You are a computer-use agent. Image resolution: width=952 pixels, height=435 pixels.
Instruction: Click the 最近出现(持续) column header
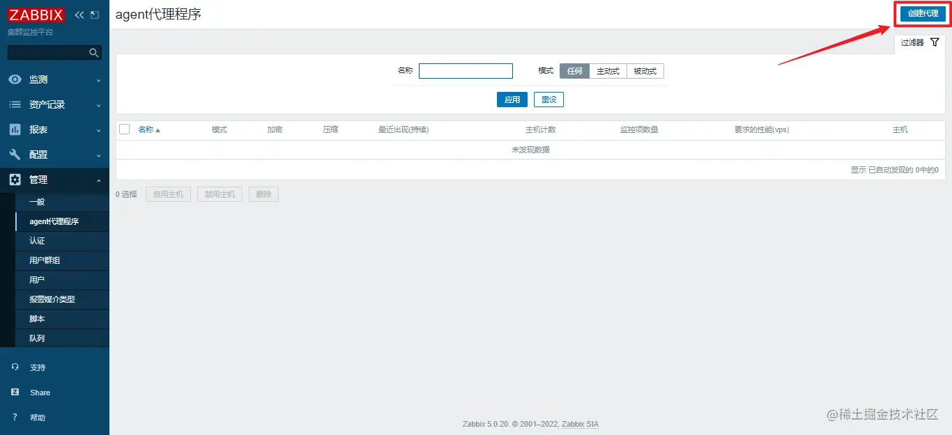(x=404, y=129)
